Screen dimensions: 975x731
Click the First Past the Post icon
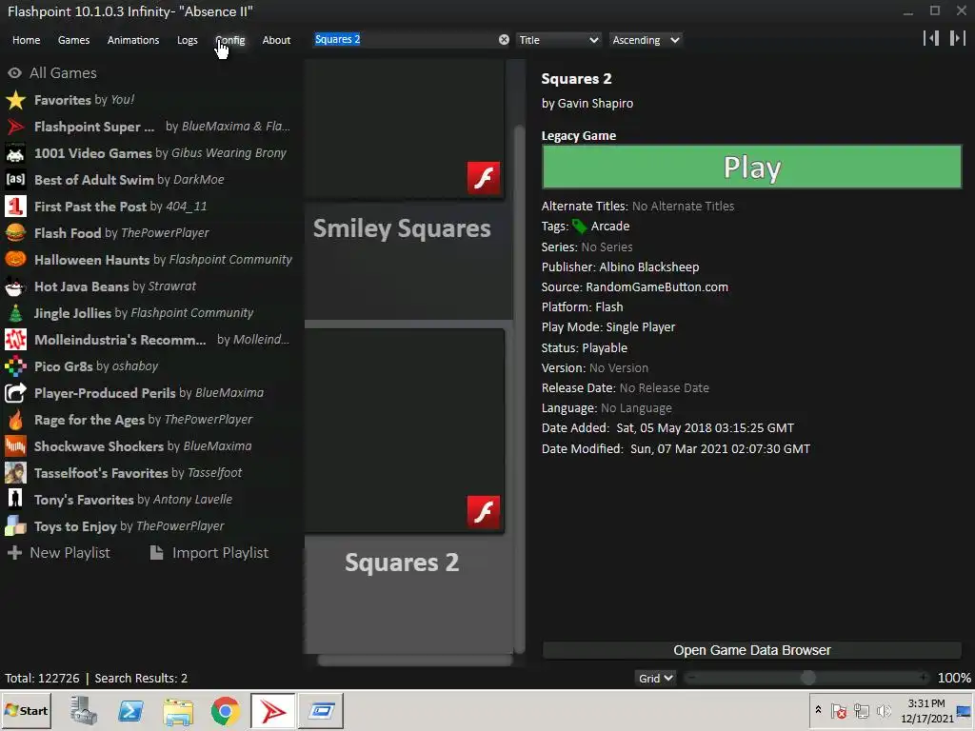(x=15, y=207)
